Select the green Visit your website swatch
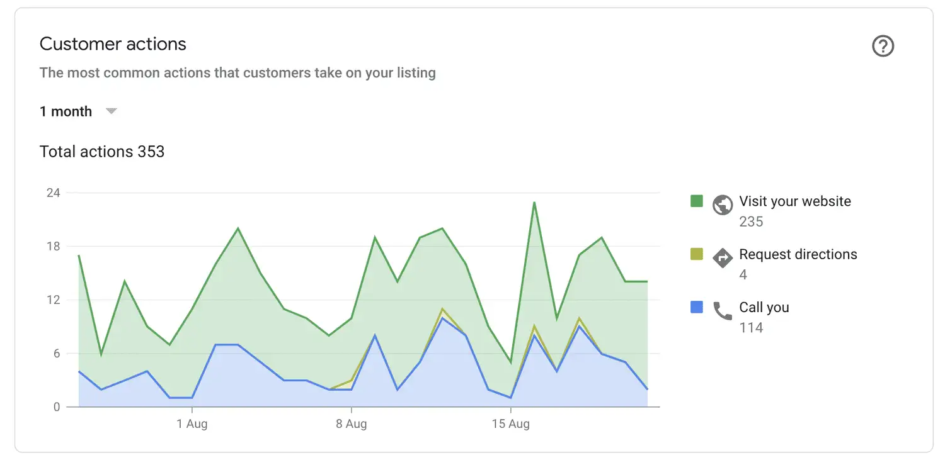This screenshot has width=945, height=460. click(x=696, y=201)
